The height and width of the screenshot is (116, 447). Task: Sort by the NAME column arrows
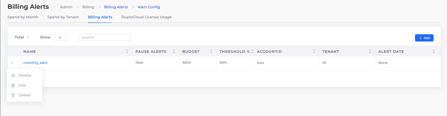[x=127, y=51]
